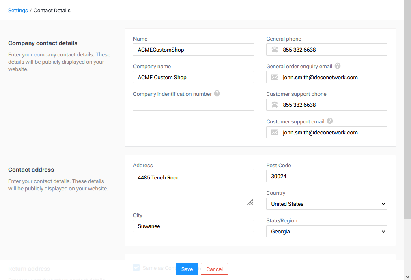The image size is (411, 280).
Task: Click the envelope icon in Customer support email field
Action: (275, 132)
